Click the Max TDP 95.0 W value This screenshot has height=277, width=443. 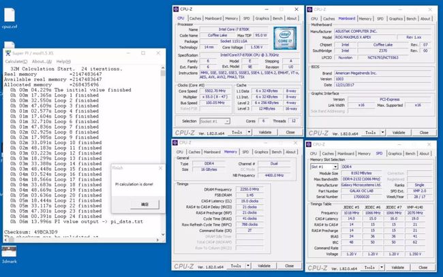(x=260, y=35)
